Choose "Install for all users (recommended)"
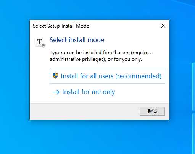The image size is (195, 154). [107, 76]
